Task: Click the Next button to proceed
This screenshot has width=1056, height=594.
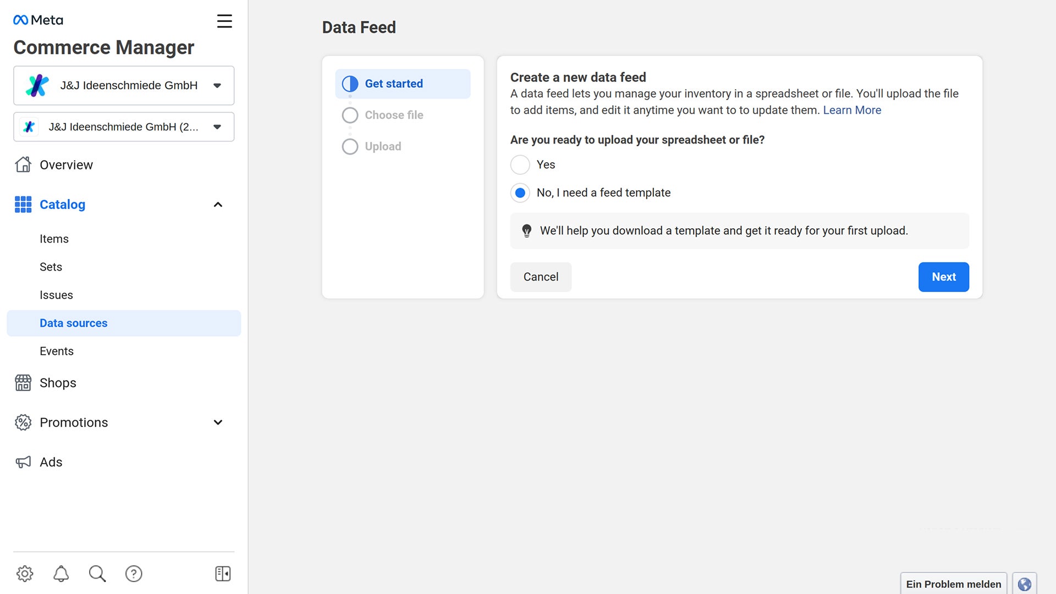Action: tap(944, 276)
